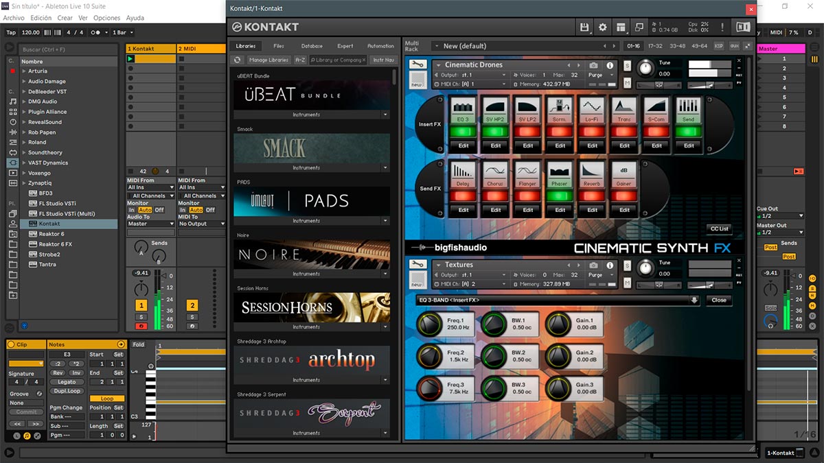This screenshot has width=824, height=463.
Task: Open Kontakt options gear
Action: (603, 27)
